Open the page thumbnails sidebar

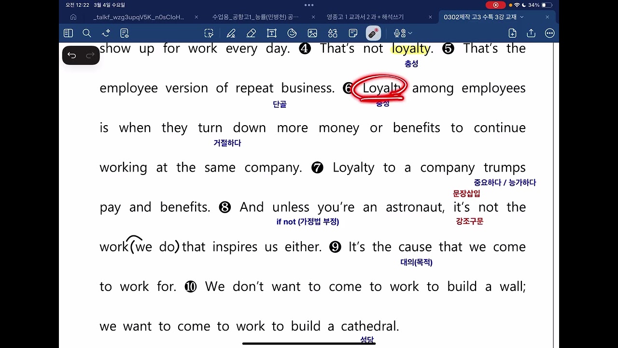pyautogui.click(x=68, y=33)
